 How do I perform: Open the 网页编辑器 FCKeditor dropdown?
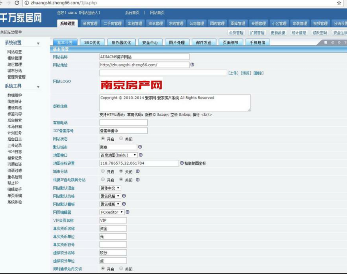tap(112, 212)
